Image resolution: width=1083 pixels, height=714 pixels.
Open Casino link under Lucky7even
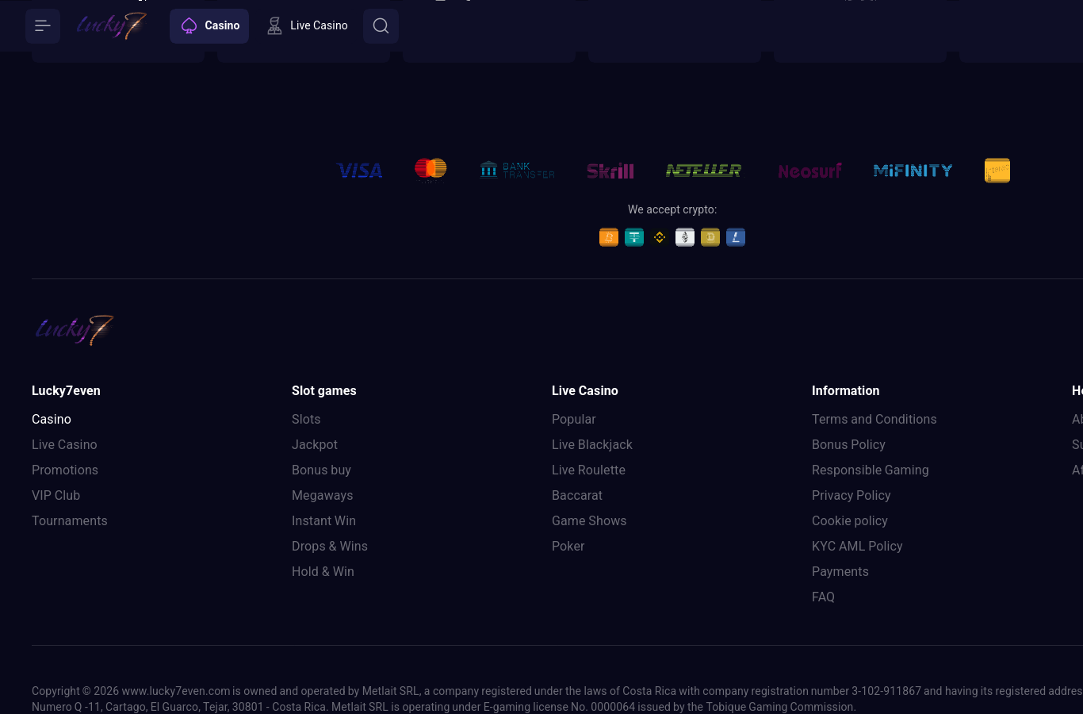(52, 419)
